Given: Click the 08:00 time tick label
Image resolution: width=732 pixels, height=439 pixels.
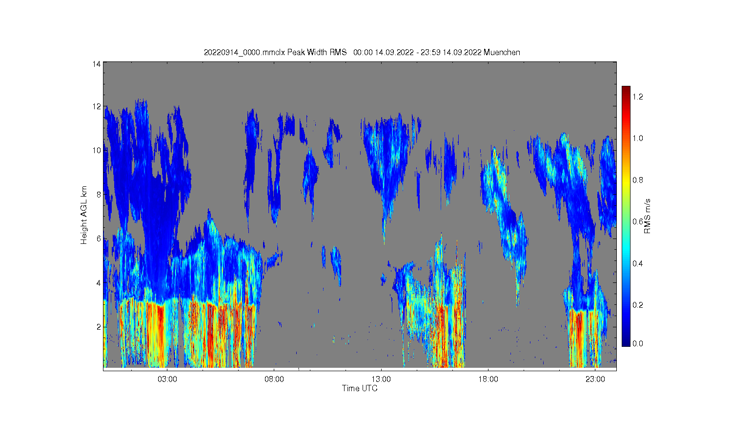Looking at the screenshot, I should [x=274, y=379].
